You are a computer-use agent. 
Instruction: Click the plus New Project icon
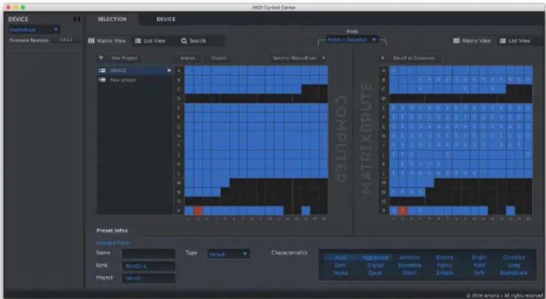101,58
